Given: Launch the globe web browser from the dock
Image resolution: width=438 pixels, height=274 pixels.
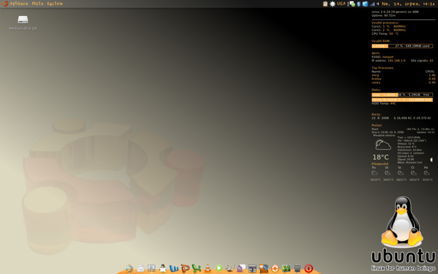Looking at the screenshot, I should [x=129, y=269].
